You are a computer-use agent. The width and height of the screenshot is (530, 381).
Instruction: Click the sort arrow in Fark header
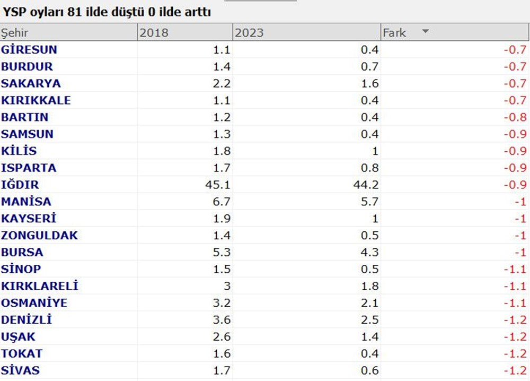click(x=425, y=32)
